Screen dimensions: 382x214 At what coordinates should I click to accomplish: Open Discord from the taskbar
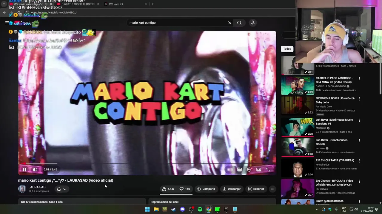tap(182, 209)
